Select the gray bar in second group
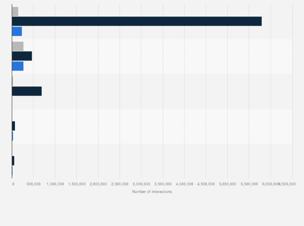Viewport: 304px width, 226px height. [18, 46]
